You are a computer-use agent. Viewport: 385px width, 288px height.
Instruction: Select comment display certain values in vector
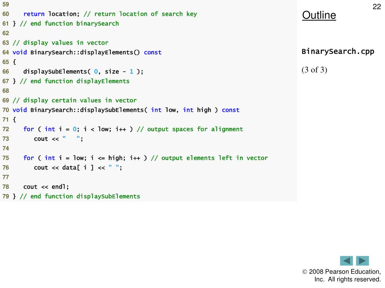(x=74, y=100)
